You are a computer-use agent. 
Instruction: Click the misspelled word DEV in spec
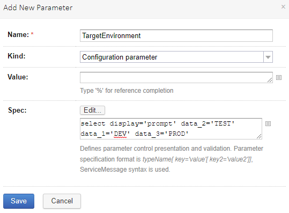coord(120,134)
